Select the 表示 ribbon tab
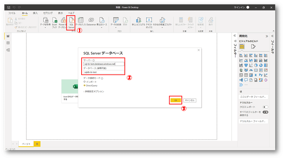 60,13
